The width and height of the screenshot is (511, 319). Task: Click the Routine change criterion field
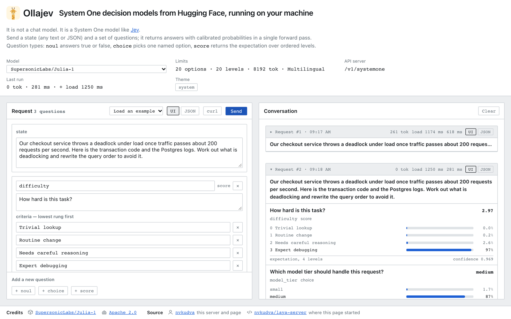pos(123,240)
